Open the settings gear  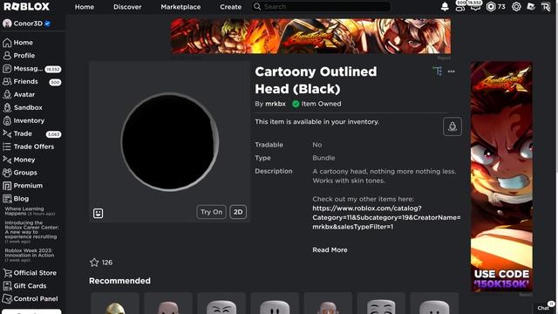[516, 6]
